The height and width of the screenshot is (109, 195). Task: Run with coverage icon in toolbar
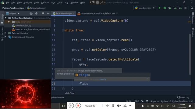click(x=170, y=8)
